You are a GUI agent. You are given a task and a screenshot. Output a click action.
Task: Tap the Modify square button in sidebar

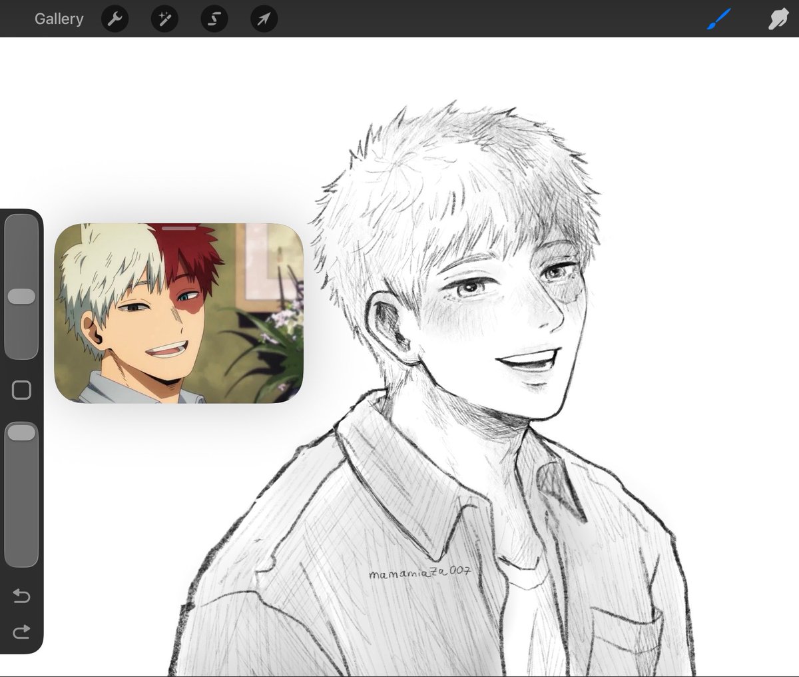[x=21, y=390]
